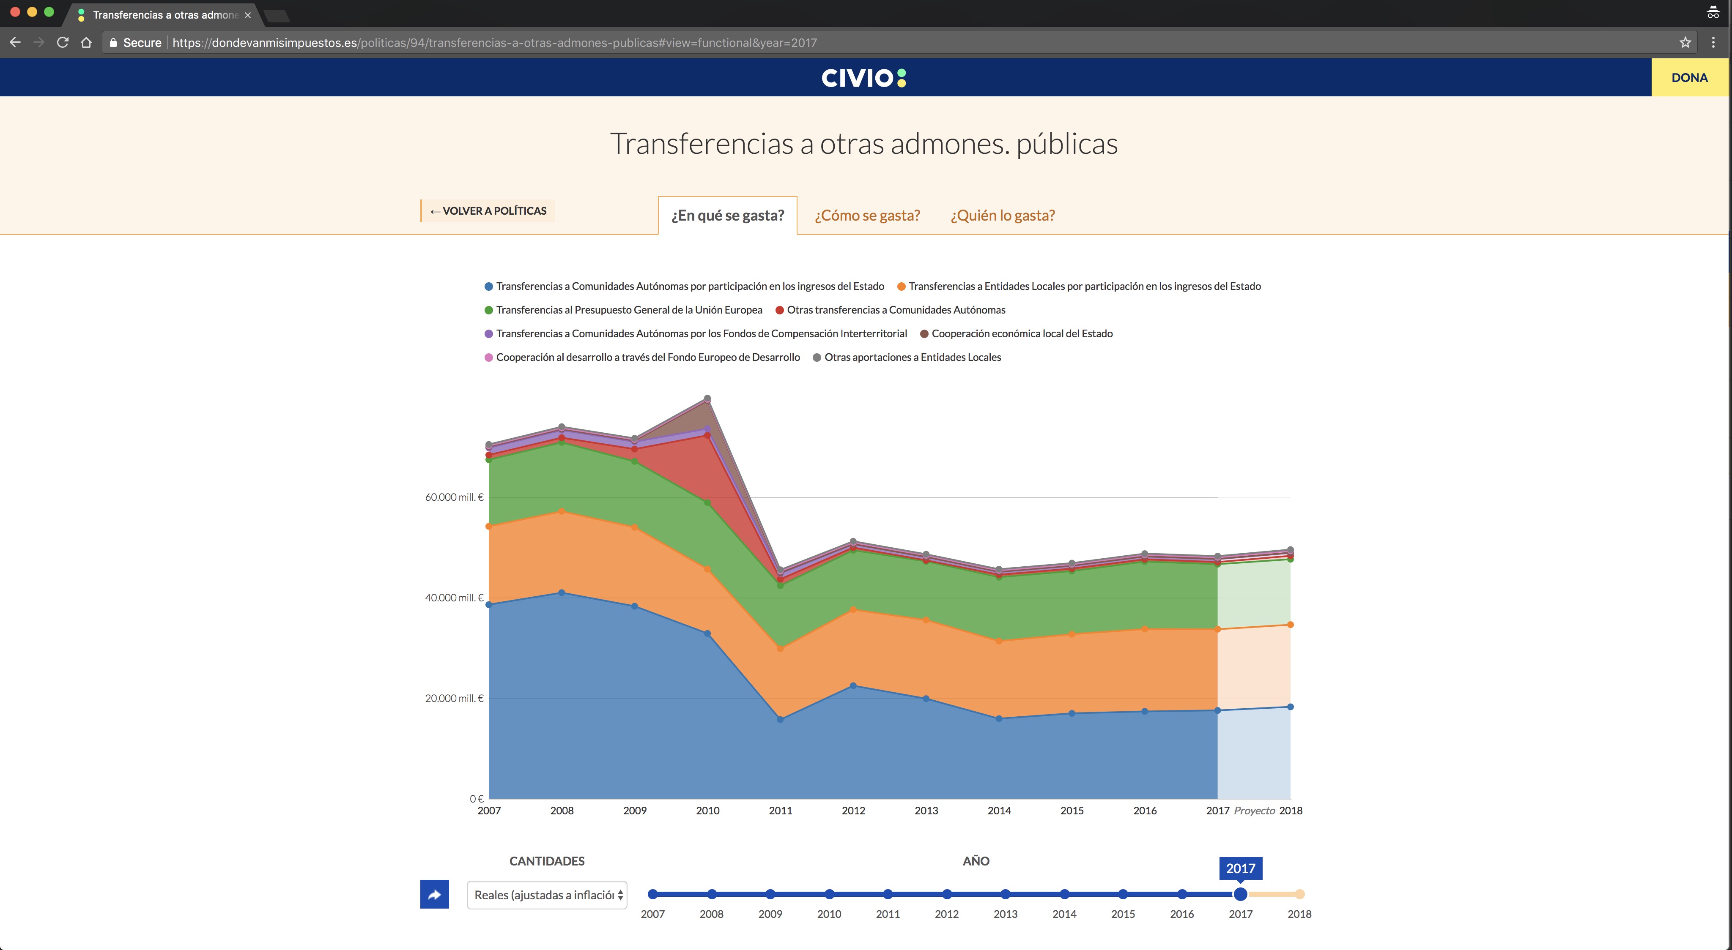Open a new tab next to the Transferencias tab
The width and height of the screenshot is (1732, 950).
[x=277, y=16]
